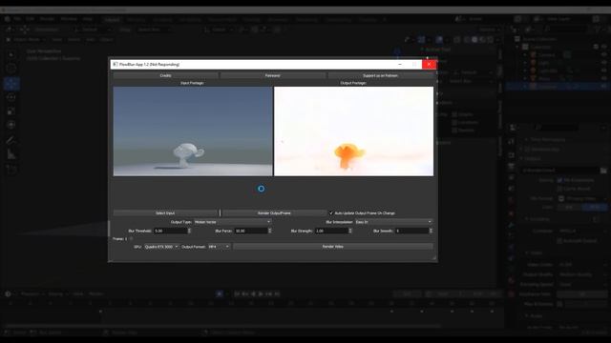Open the Object Mode dropdown in Blender
The height and width of the screenshot is (343, 611).
26,39
